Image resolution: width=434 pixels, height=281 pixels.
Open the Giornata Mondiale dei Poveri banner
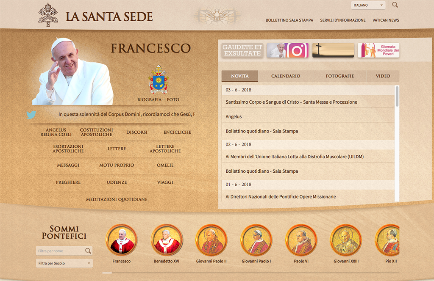(378, 50)
